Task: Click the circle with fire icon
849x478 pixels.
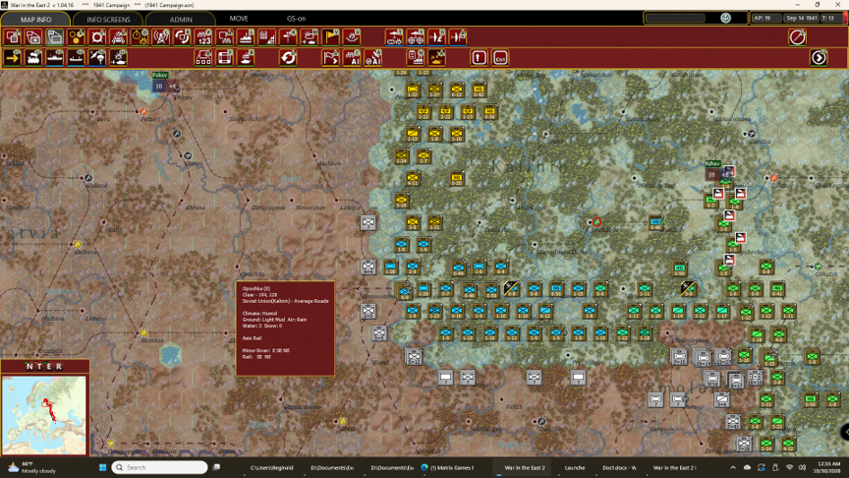Action: [140, 37]
